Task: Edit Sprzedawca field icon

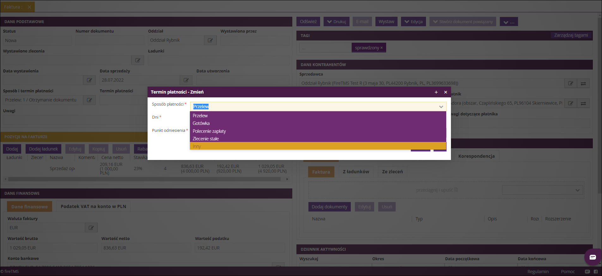Action: [571, 83]
